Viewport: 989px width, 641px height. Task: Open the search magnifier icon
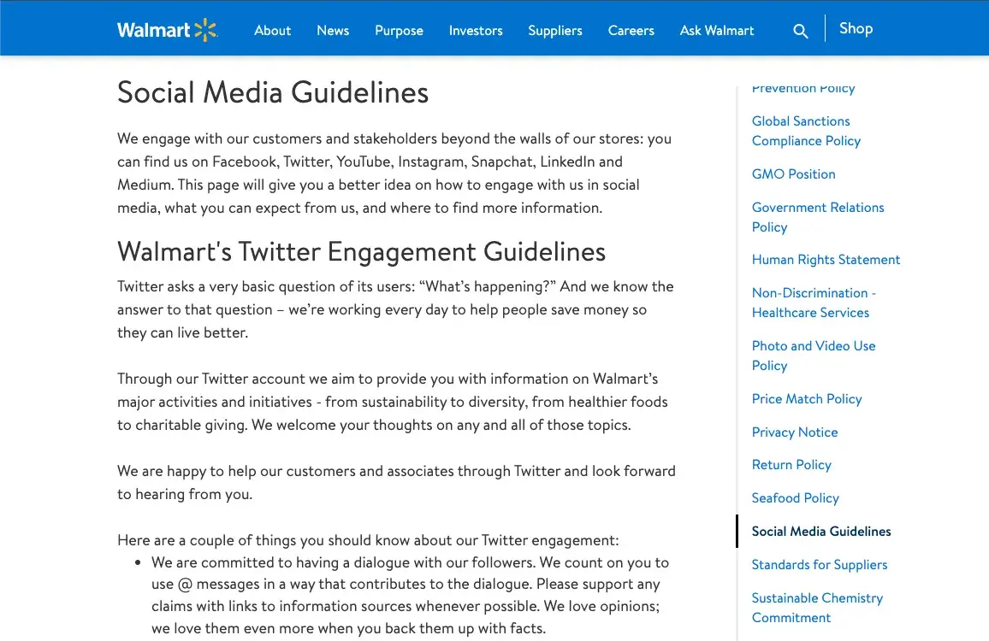click(801, 31)
